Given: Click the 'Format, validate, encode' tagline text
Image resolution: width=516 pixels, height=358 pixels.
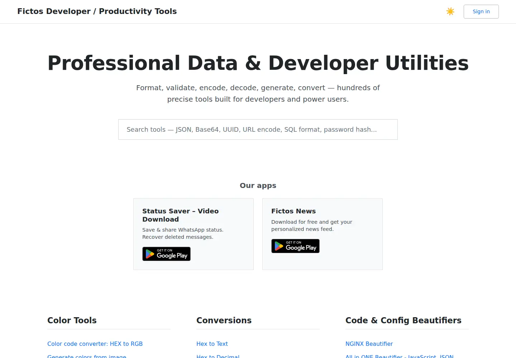Looking at the screenshot, I should 258,93.
